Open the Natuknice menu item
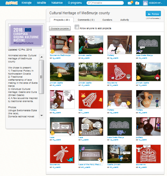Image resolution: width=167 pixels, height=176 pixels. pos(57,3)
